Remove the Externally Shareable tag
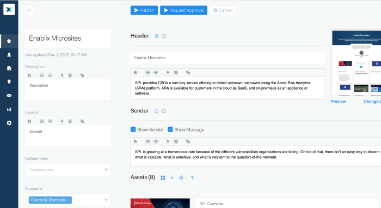This screenshot has height=208, width=381. click(69, 200)
